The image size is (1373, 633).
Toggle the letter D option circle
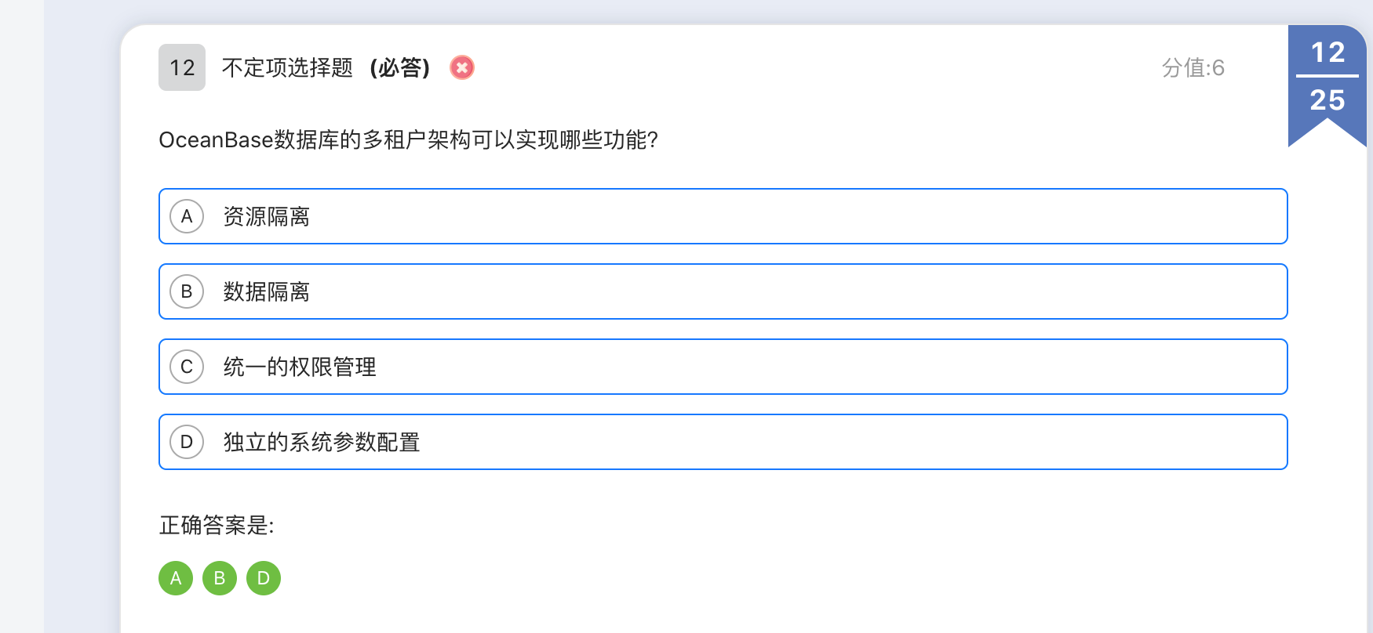click(187, 442)
